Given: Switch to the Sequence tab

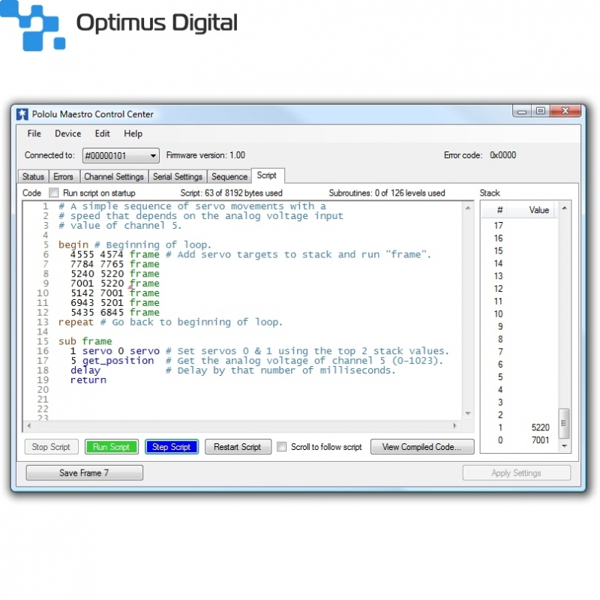Looking at the screenshot, I should pyautogui.click(x=229, y=177).
